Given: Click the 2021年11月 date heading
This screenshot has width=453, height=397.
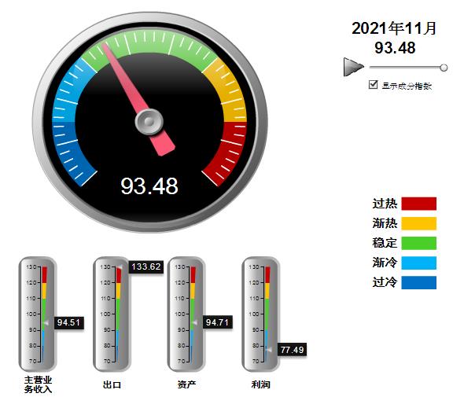Looking at the screenshot, I should point(394,28).
